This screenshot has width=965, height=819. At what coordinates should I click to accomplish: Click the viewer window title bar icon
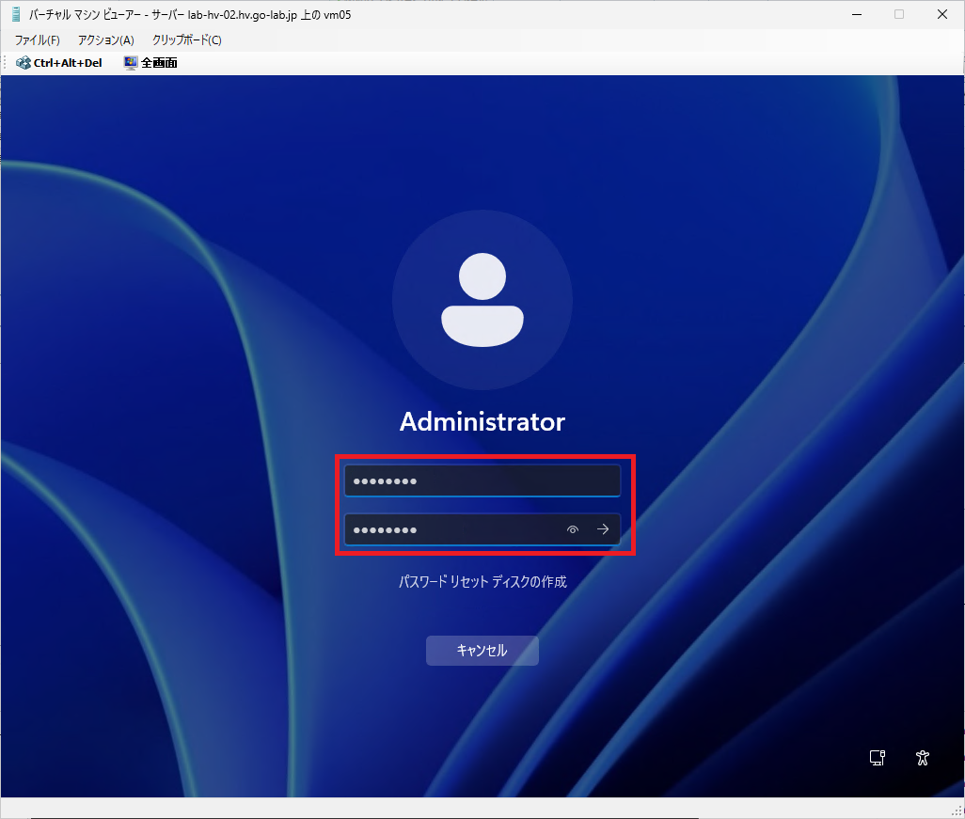(x=17, y=14)
